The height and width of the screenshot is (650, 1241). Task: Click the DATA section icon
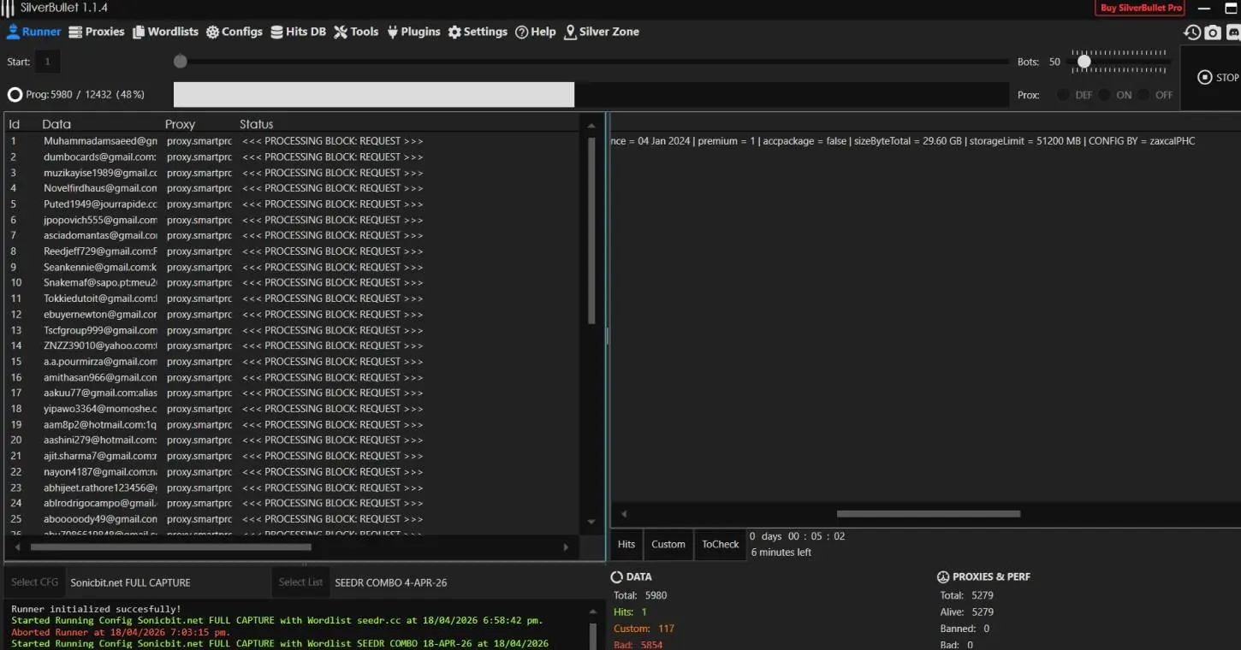click(x=617, y=577)
